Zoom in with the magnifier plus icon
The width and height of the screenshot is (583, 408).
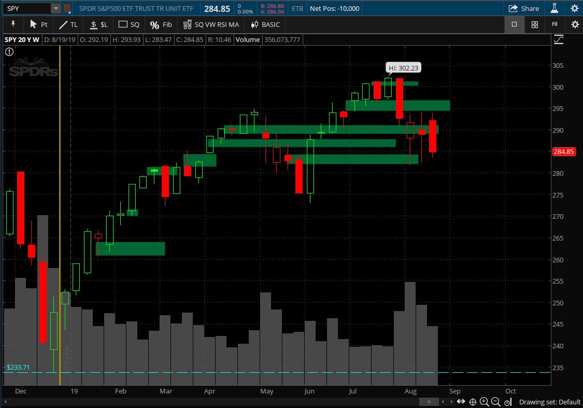pyautogui.click(x=484, y=402)
